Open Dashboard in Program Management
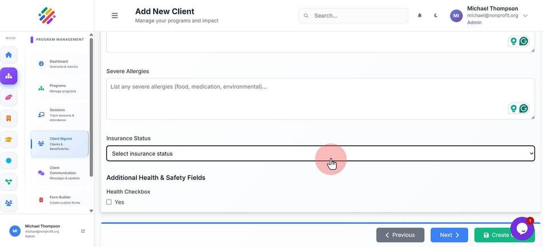The image size is (543, 247). (x=59, y=64)
